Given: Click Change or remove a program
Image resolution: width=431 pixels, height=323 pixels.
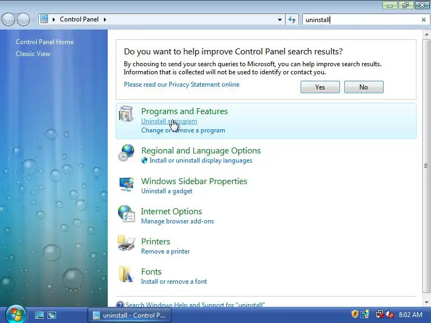Looking at the screenshot, I should [x=183, y=130].
